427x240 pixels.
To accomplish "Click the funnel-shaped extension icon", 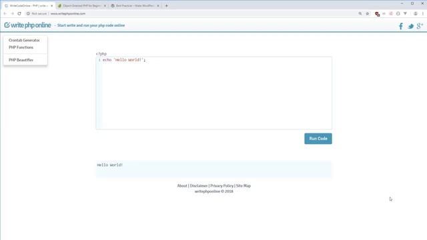I will click(x=405, y=13).
